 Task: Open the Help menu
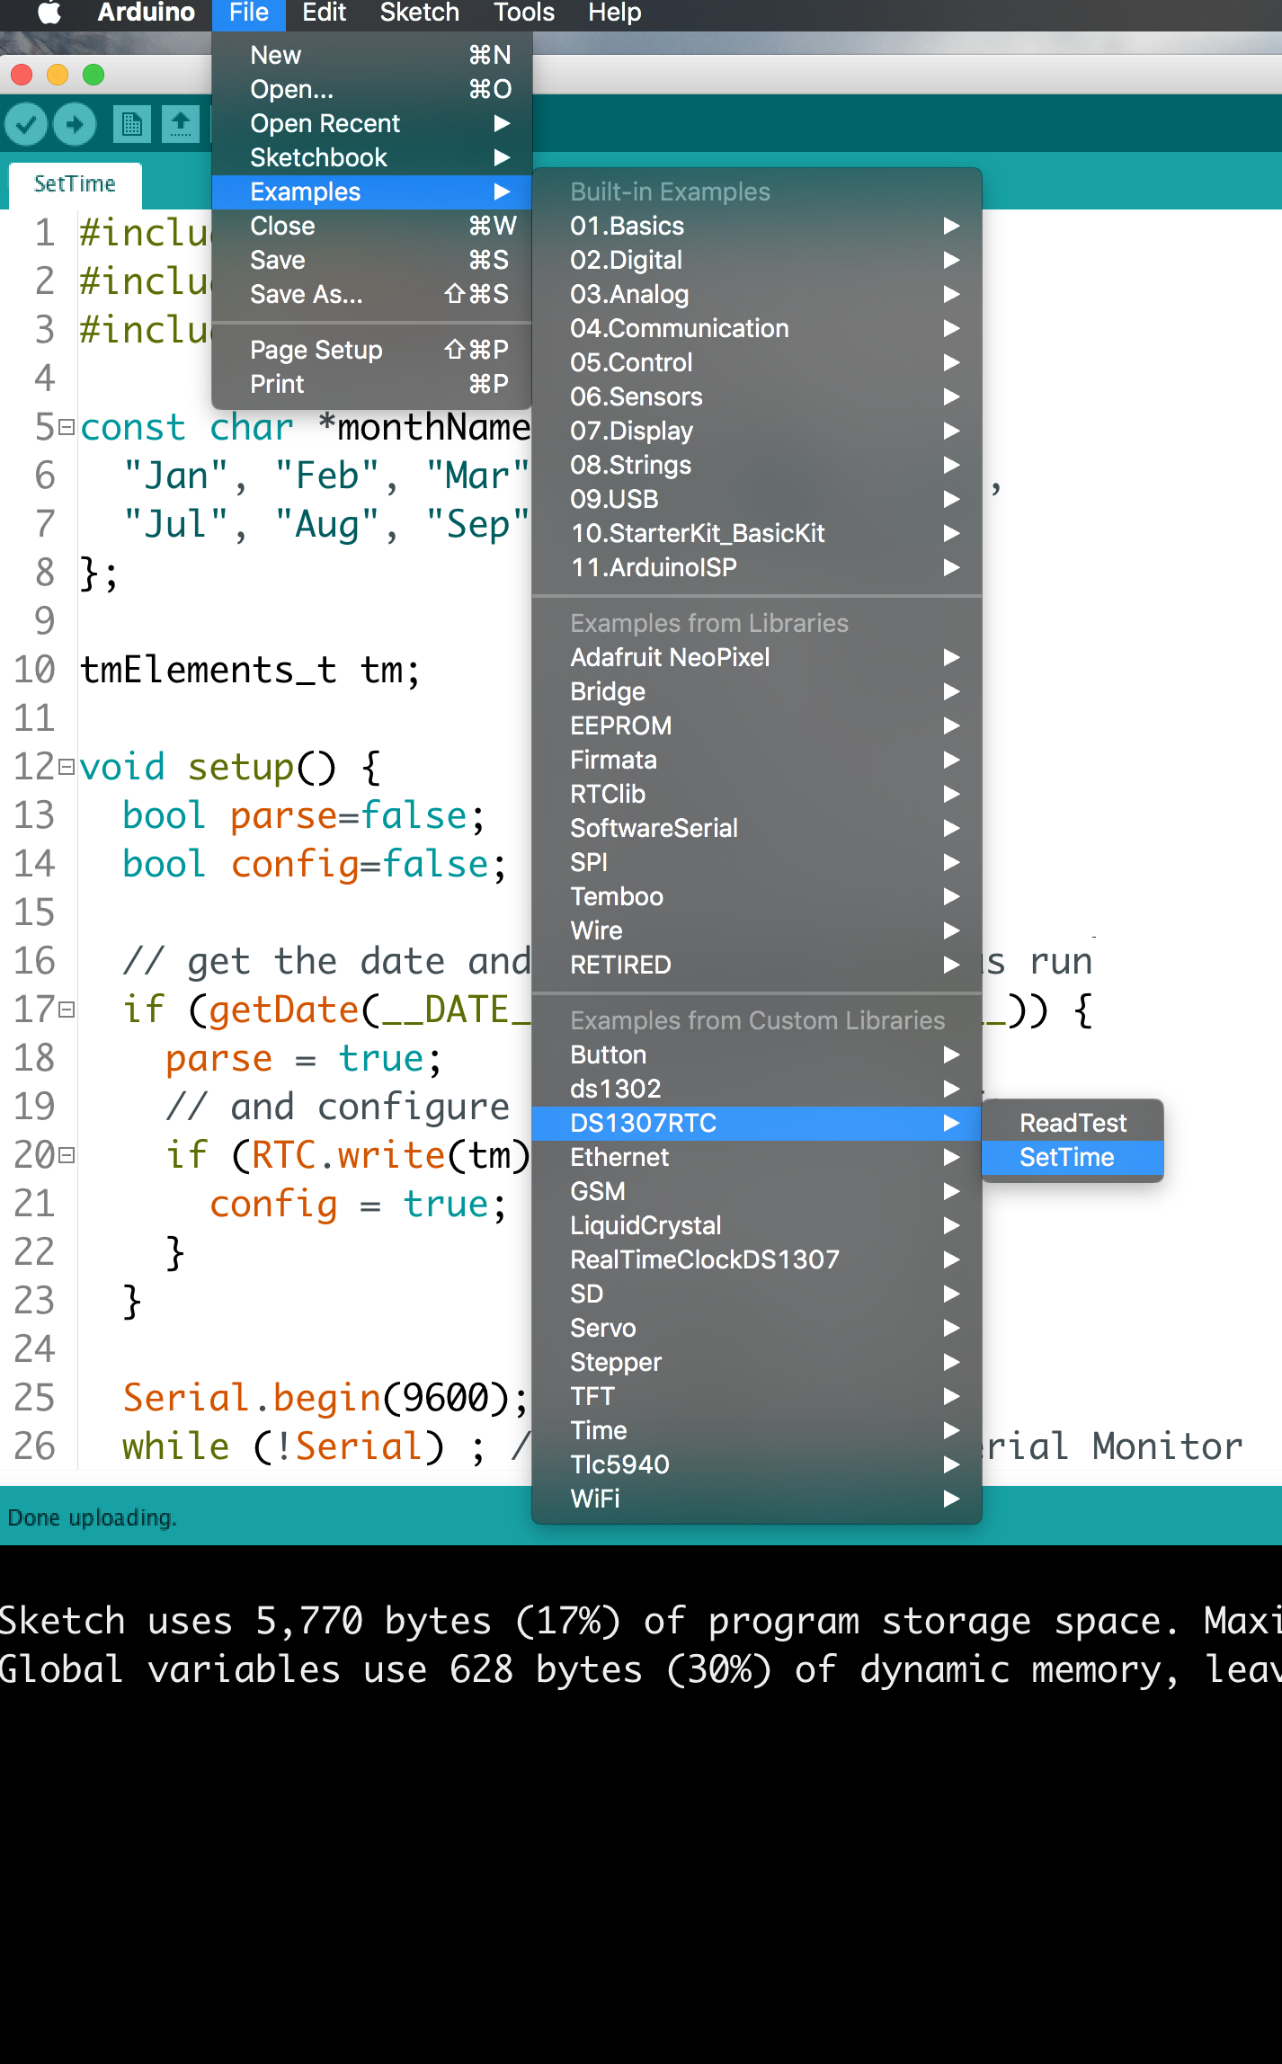(x=615, y=13)
